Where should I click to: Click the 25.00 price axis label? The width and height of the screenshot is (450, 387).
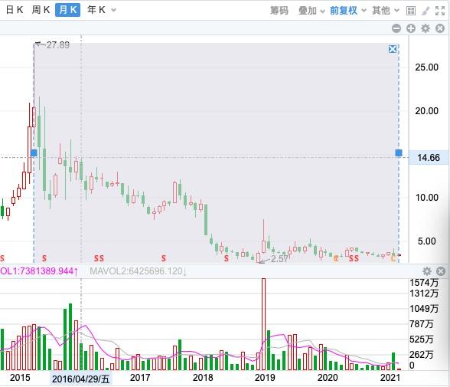[427, 67]
